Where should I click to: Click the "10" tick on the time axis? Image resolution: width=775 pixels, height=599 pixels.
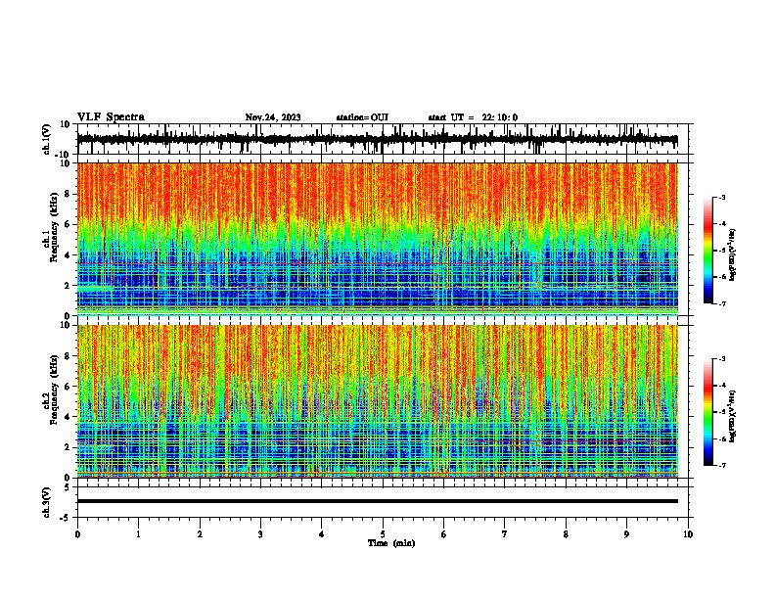pos(688,534)
